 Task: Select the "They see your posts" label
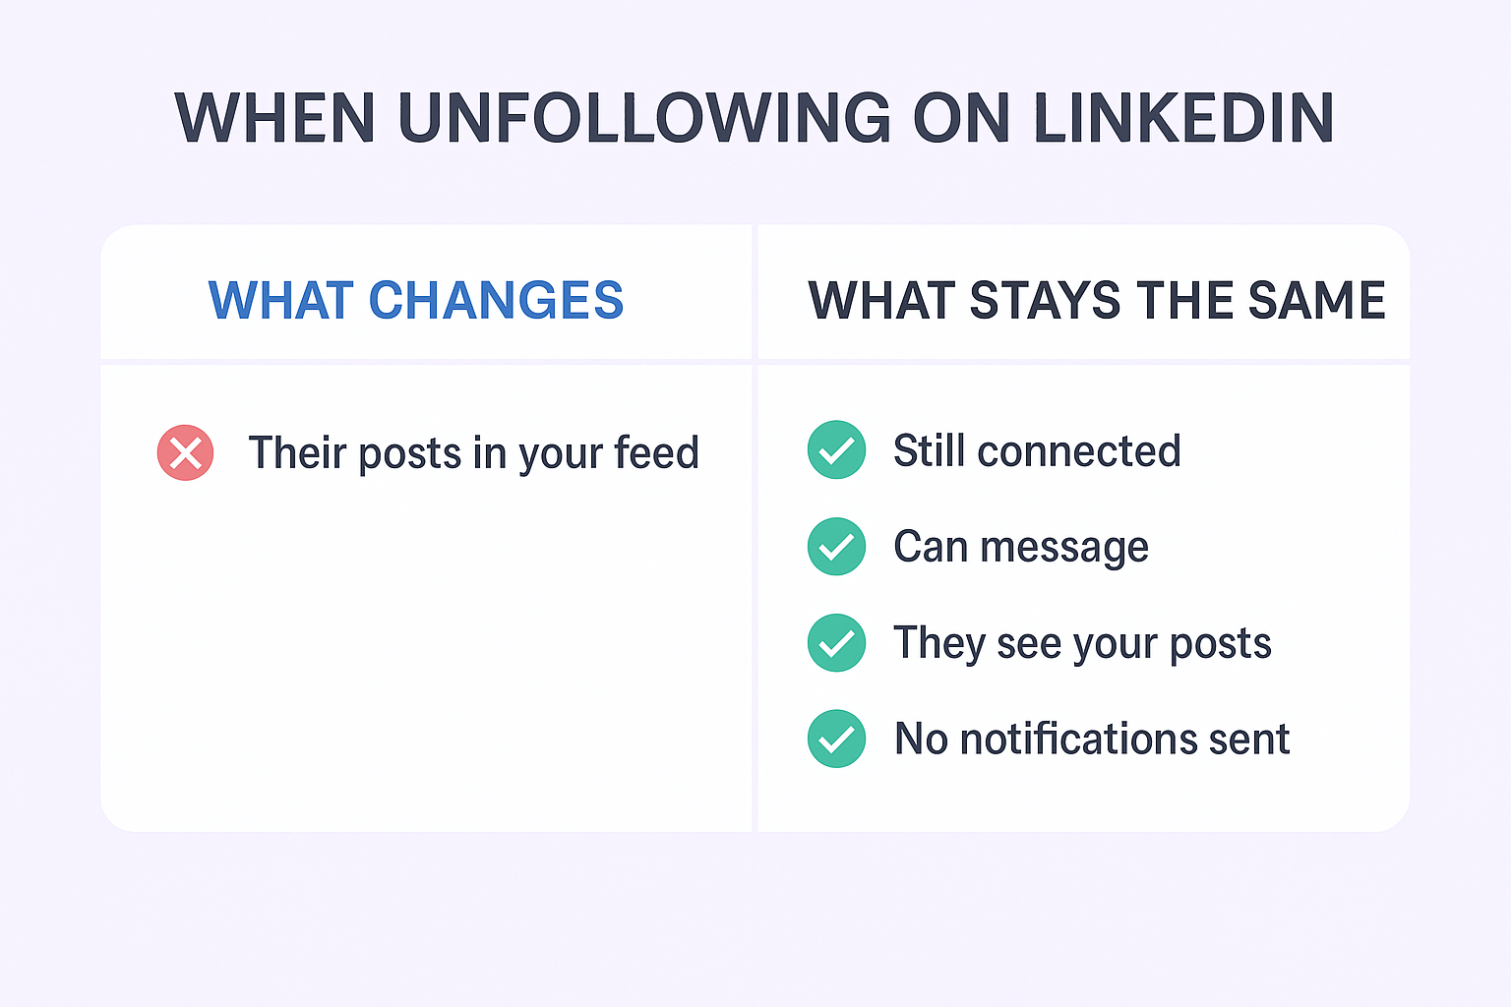coord(1082,643)
